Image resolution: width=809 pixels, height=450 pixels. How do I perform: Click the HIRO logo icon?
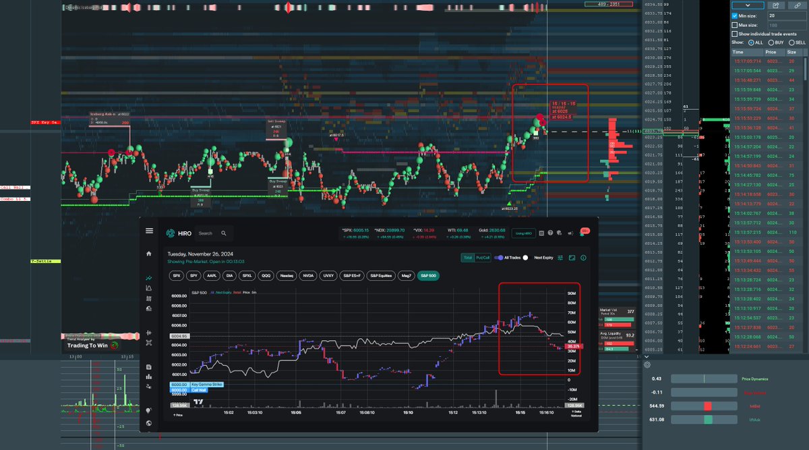pyautogui.click(x=171, y=233)
